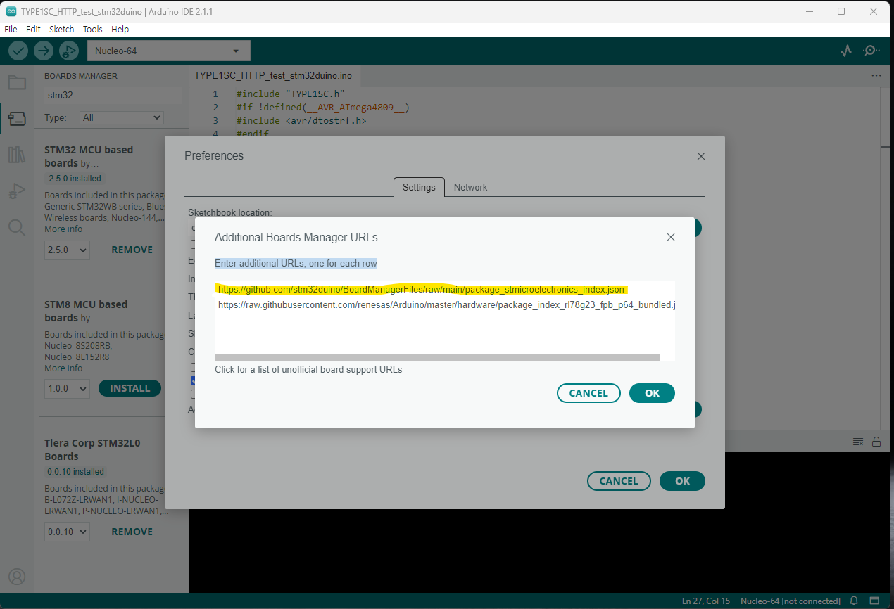
Task: Toggle the bottom panel status bar icon
Action: [x=876, y=601]
